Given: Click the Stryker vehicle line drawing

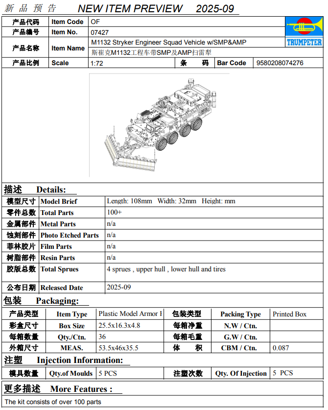Looking at the screenshot, I should coord(160,125).
